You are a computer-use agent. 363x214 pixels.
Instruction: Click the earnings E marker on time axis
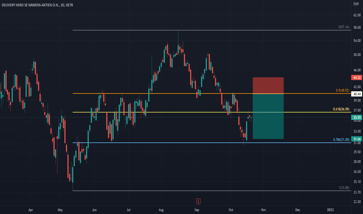coord(198,202)
